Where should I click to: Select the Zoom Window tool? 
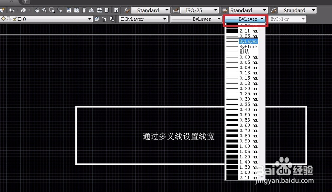52,10
